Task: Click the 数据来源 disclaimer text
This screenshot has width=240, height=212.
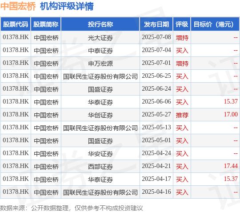Action: 71,208
